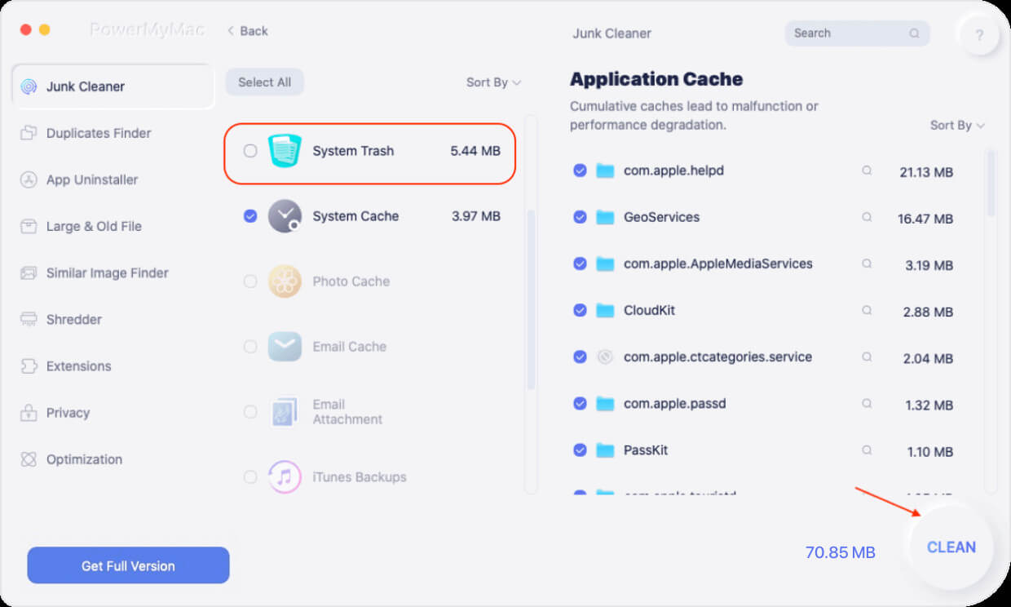Click the Application Cache heading

pos(656,79)
